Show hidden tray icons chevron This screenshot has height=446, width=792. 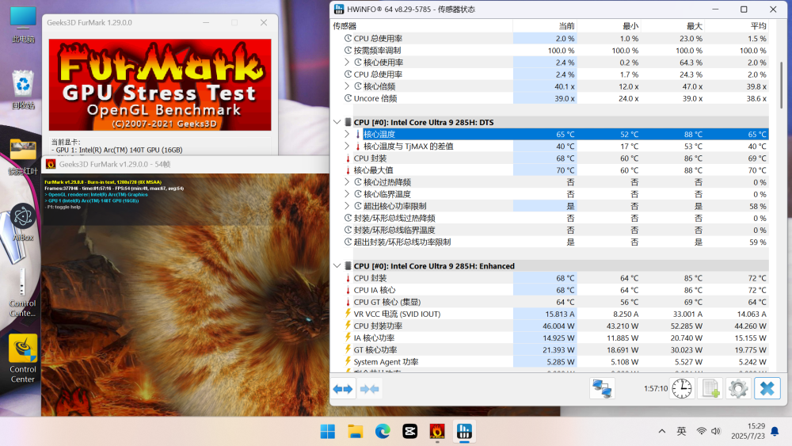661,432
